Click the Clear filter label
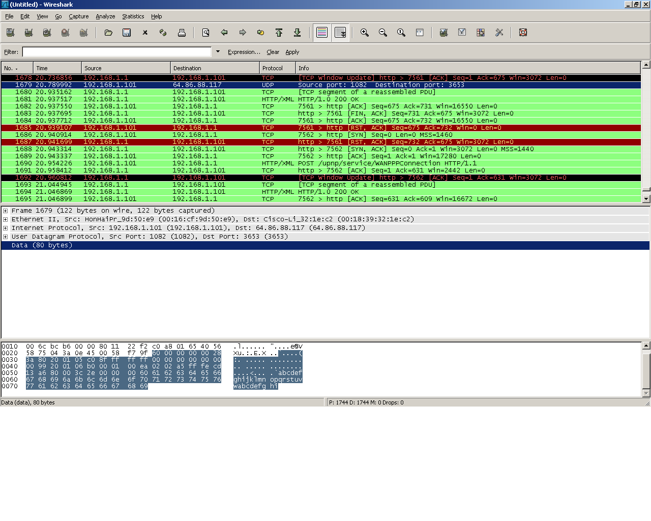Image resolution: width=651 pixels, height=521 pixels. coord(273,51)
